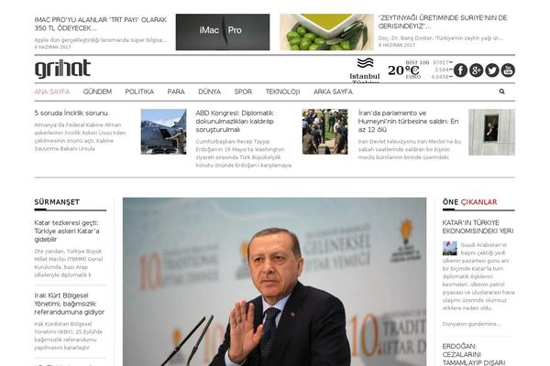The image size is (550, 366).
Task: Click the Doç. Dr. Barış Doster summary line
Action: 441,38
